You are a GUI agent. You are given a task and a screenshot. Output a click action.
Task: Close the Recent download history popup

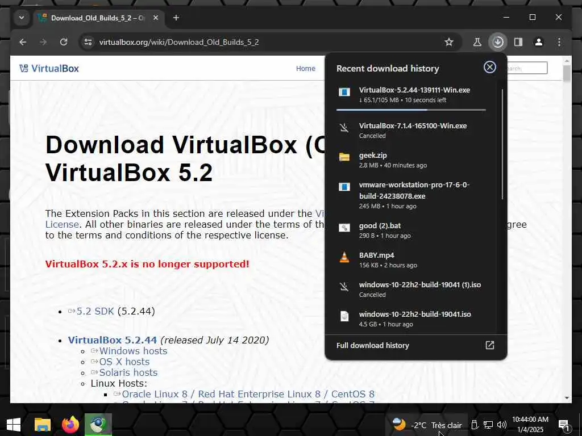click(489, 67)
